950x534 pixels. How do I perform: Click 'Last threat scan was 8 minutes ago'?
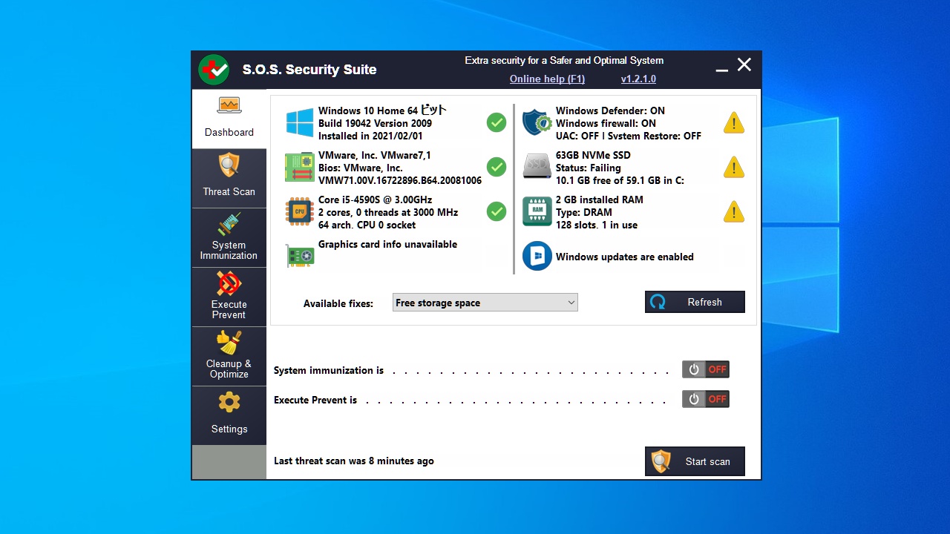click(354, 461)
